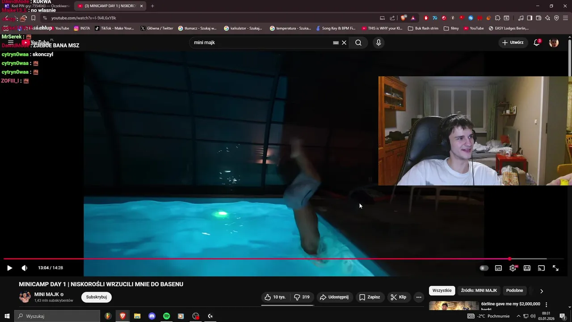Viewport: 572px width, 322px height.
Task: Click the Udostępnij share button
Action: click(x=335, y=297)
